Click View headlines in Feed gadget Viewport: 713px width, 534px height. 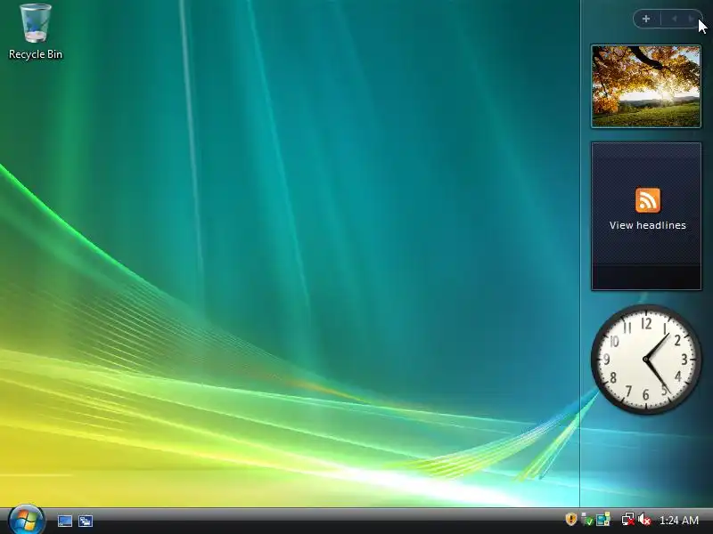[648, 225]
